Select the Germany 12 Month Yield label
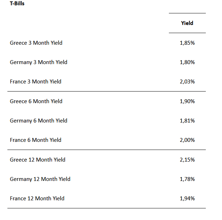Viewport: 222px width, 220px height. (40, 179)
